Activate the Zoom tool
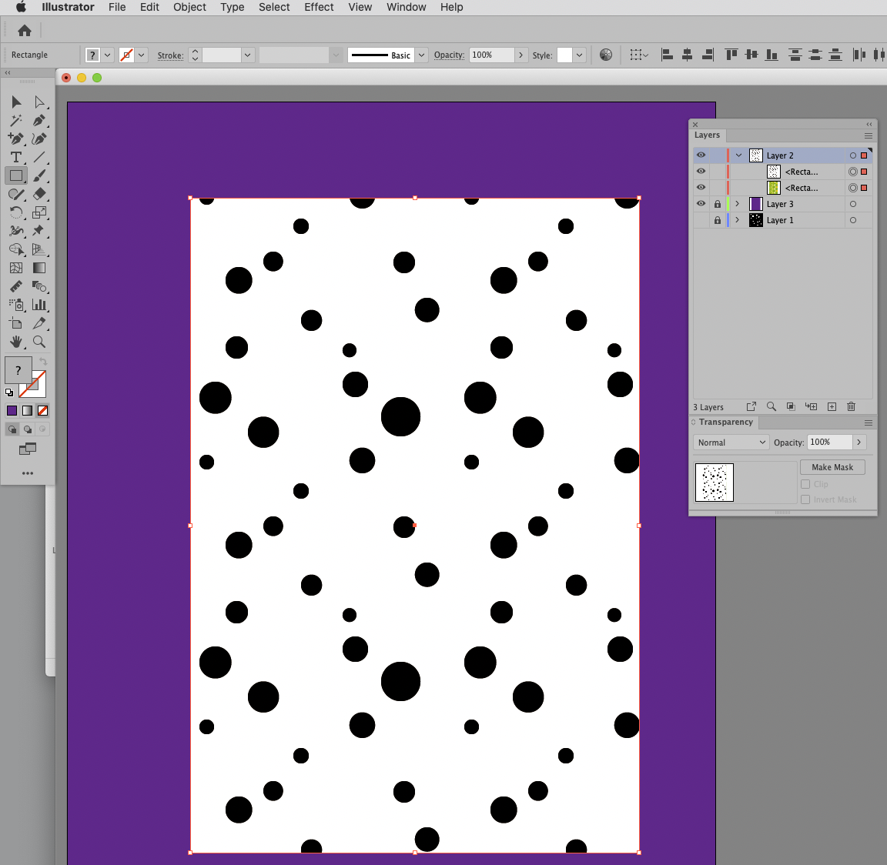 (40, 342)
